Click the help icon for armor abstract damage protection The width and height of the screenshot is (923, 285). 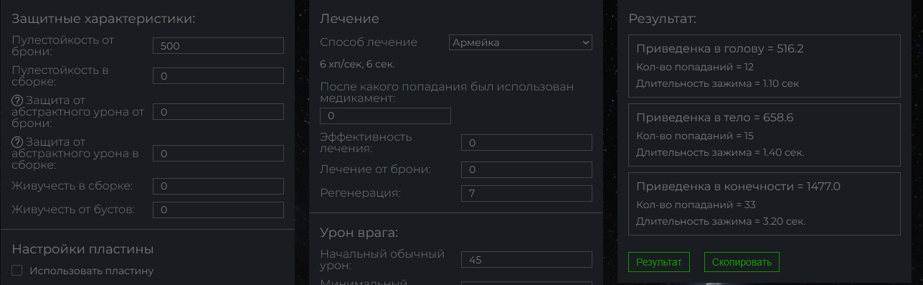click(18, 100)
